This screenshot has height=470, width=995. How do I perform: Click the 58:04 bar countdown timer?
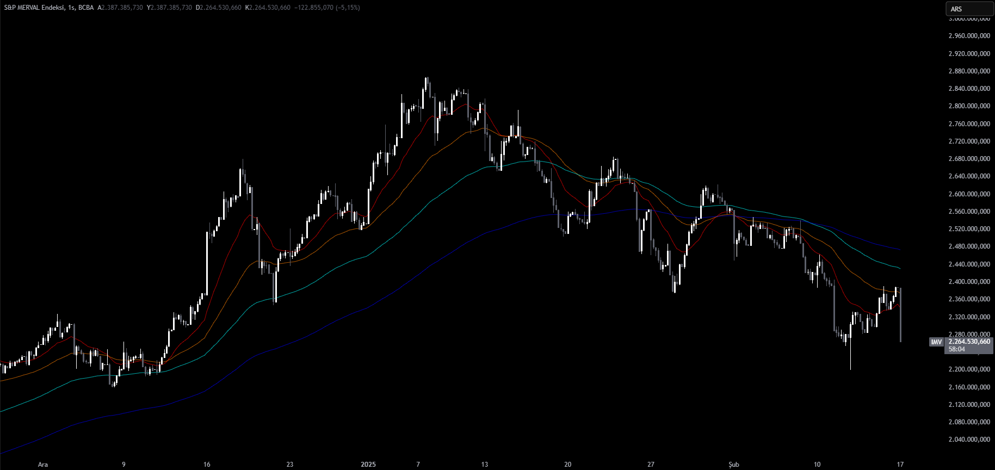coord(957,349)
